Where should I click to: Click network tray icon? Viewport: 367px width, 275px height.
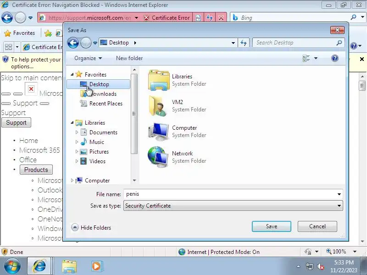coord(310,266)
